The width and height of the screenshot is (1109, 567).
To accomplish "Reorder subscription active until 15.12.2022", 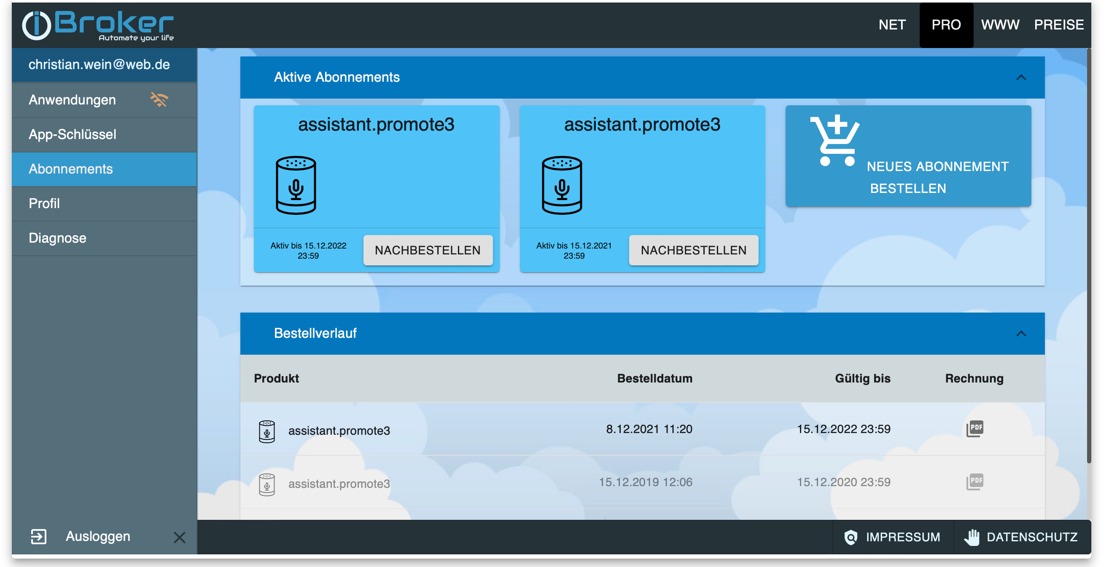I will coord(428,250).
